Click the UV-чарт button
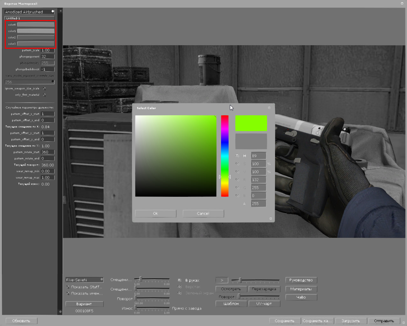 264,304
